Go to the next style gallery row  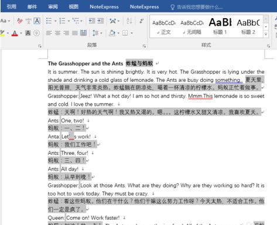pyautogui.click(x=266, y=27)
